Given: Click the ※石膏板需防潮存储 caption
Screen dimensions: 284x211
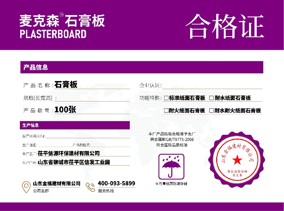Looking at the screenshot, I should click(171, 184).
